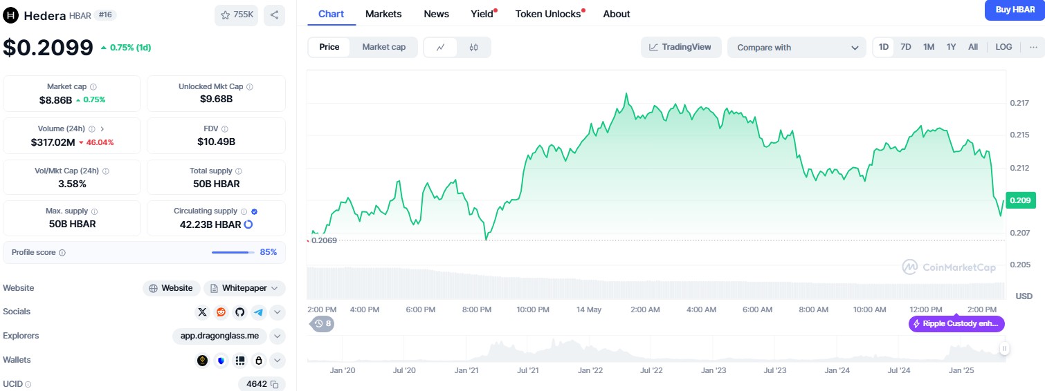Open the Compare with dropdown
1045x391 pixels.
pos(796,48)
